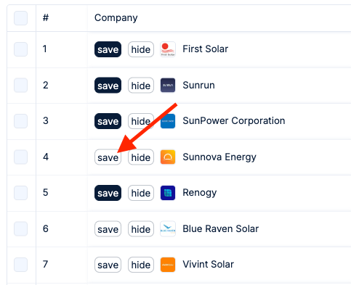
Task: Click the First Solar company logo
Action: (168, 49)
